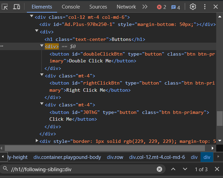The height and width of the screenshot is (178, 223).
Task: Select div.row in the breadcrumb
Action: 115,157
